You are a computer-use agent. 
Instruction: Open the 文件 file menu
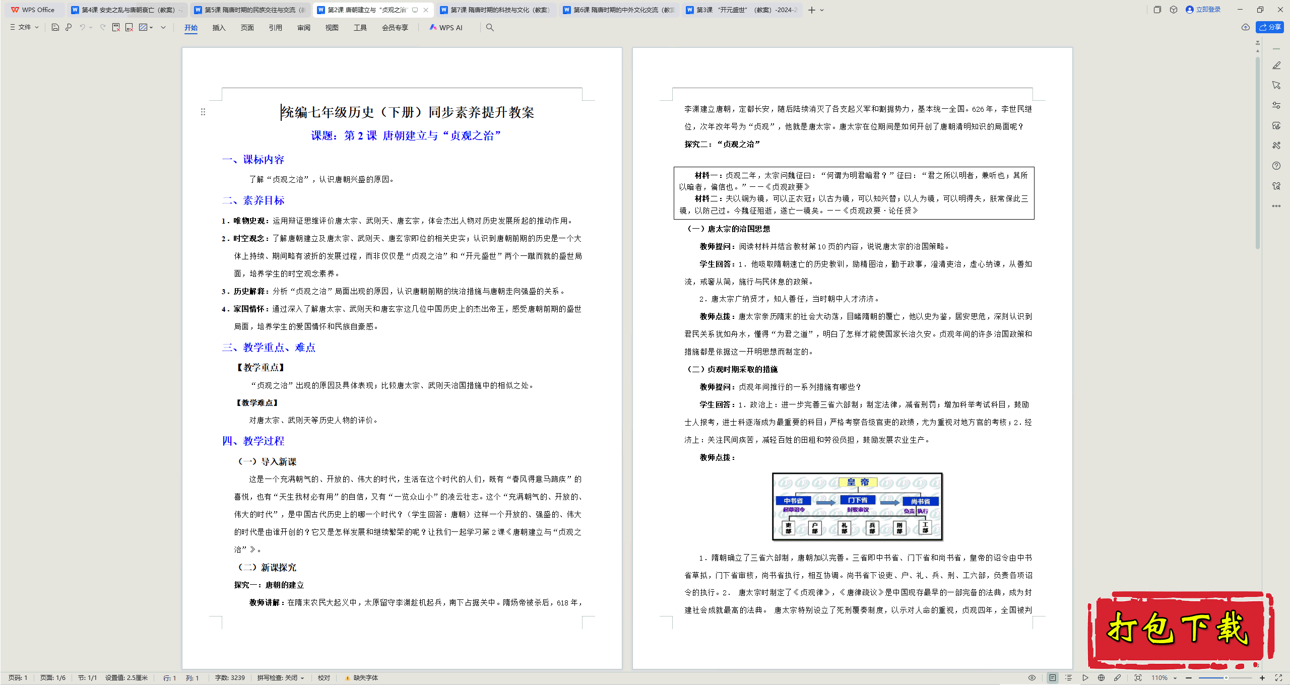[24, 27]
